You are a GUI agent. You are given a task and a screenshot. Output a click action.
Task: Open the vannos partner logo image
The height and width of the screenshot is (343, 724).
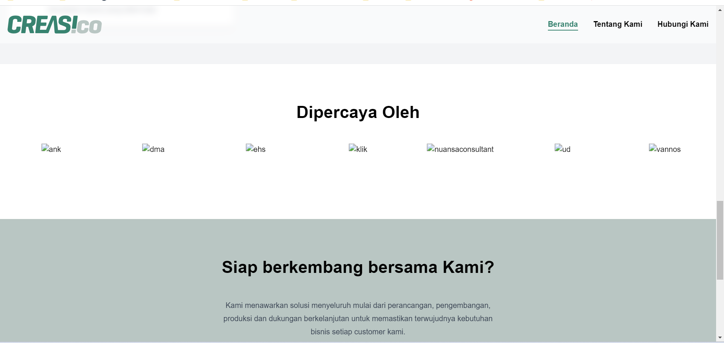pos(665,149)
